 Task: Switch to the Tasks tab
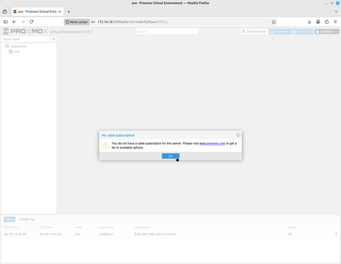coord(10,219)
